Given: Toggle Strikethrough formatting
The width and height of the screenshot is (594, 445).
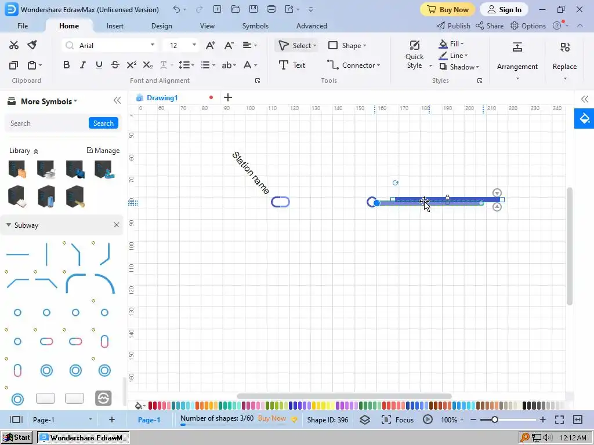Looking at the screenshot, I should click(x=115, y=65).
